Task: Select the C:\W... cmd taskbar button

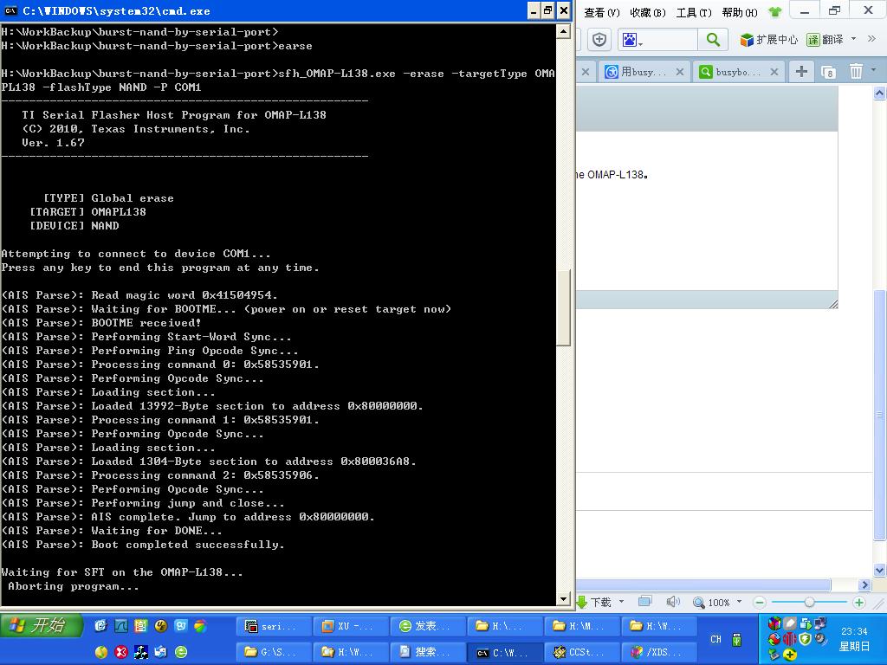Action: (505, 652)
